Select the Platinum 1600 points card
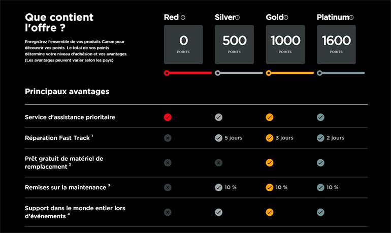This screenshot has height=233, width=391. 336,44
